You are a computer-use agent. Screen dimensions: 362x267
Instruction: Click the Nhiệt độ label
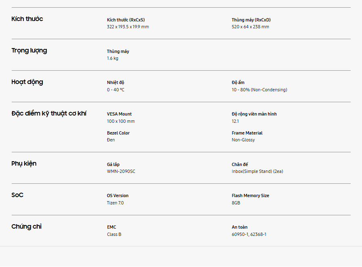(115, 82)
